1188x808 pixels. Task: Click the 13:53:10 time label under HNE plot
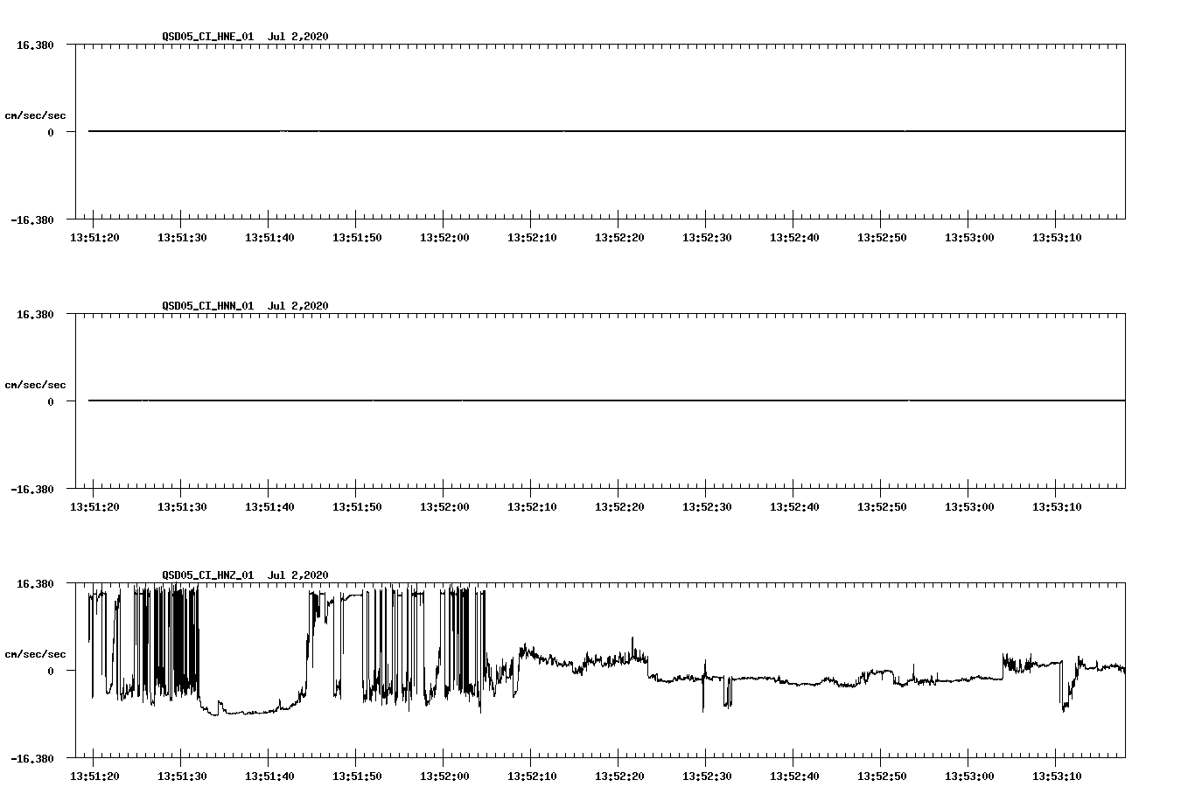1057,238
